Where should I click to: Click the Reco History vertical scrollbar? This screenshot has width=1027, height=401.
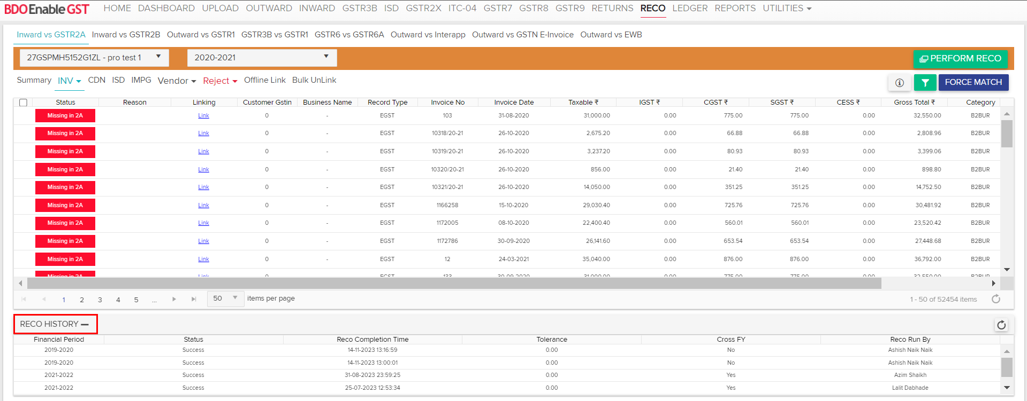click(1007, 367)
